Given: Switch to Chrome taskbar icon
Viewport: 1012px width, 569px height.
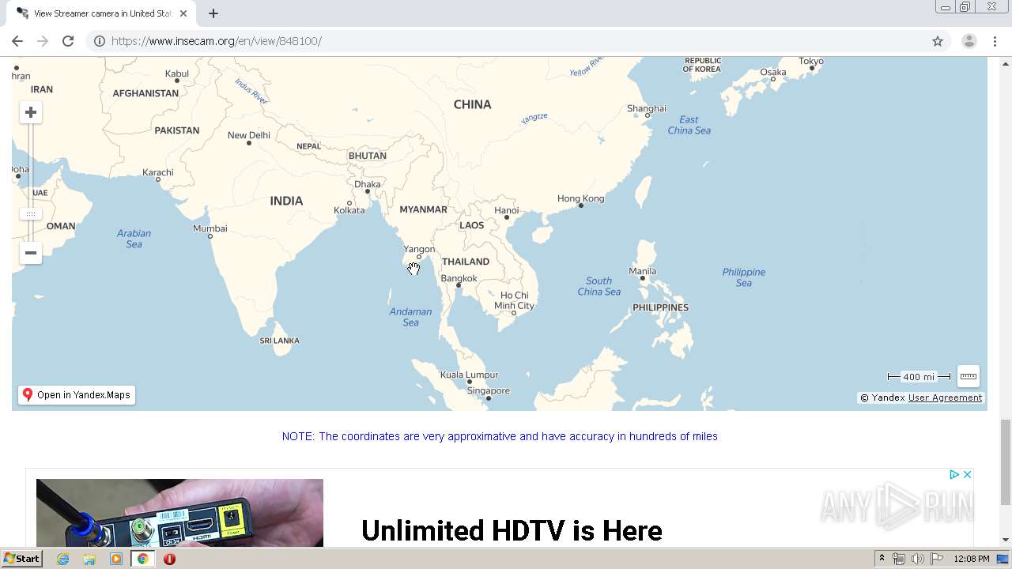Looking at the screenshot, I should (143, 559).
